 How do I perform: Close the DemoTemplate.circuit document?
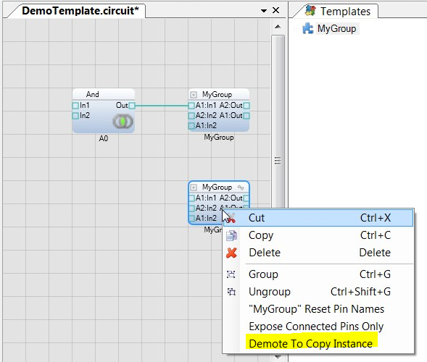pyautogui.click(x=276, y=10)
